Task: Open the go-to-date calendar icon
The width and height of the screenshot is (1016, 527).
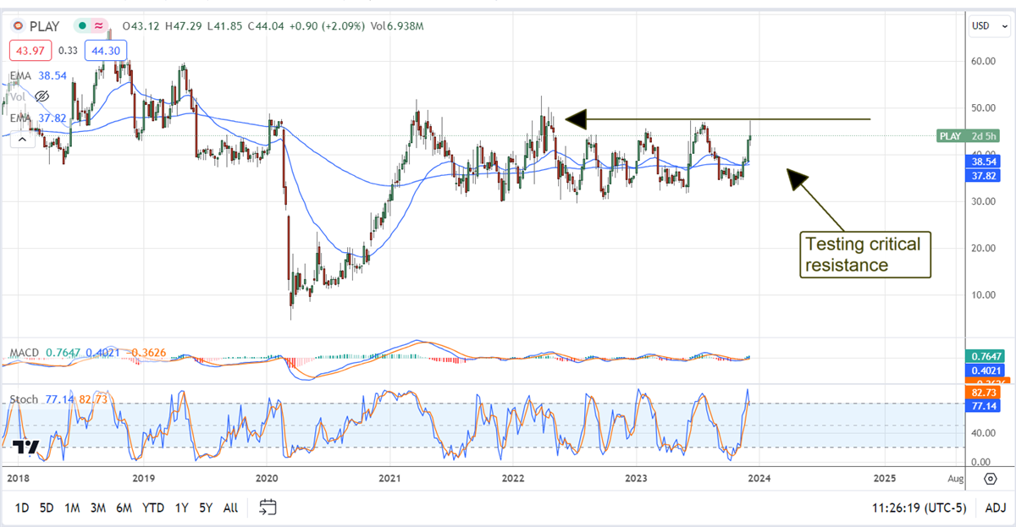Action: (268, 508)
